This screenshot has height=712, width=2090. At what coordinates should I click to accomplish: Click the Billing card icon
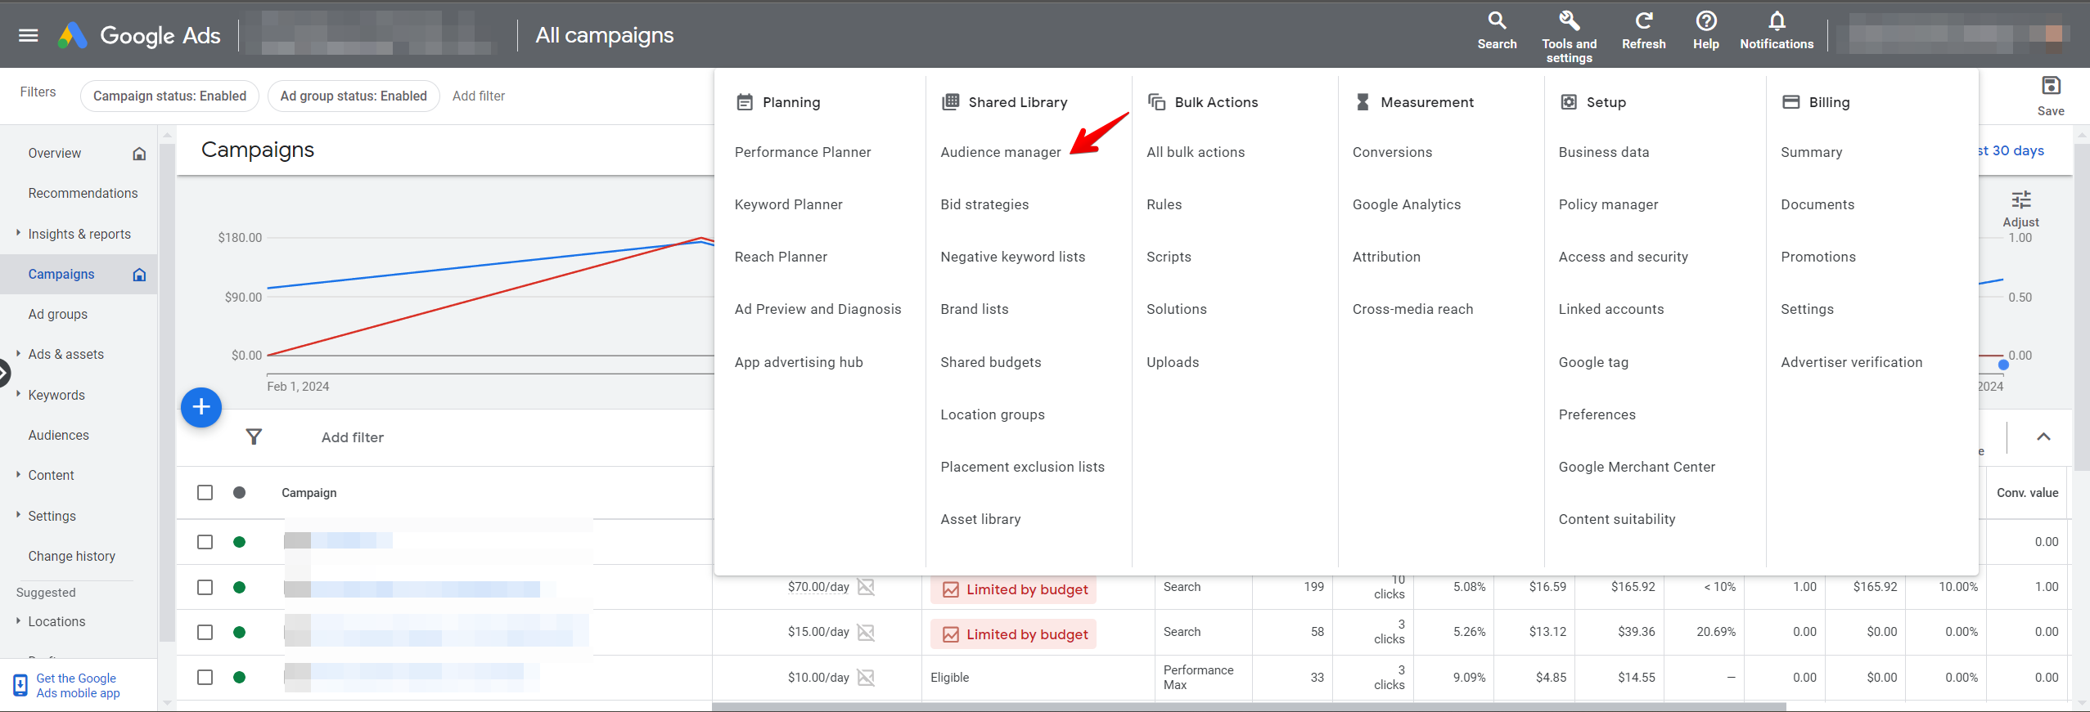[x=1791, y=102]
